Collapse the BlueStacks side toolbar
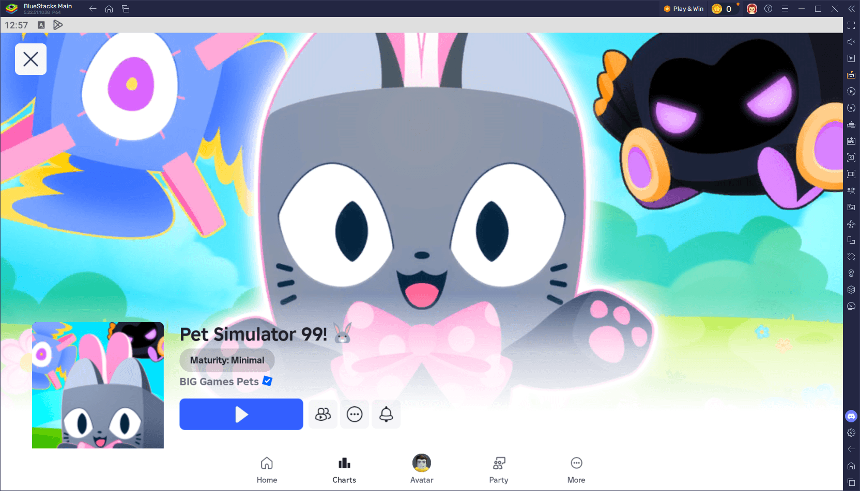860x491 pixels. (x=851, y=9)
